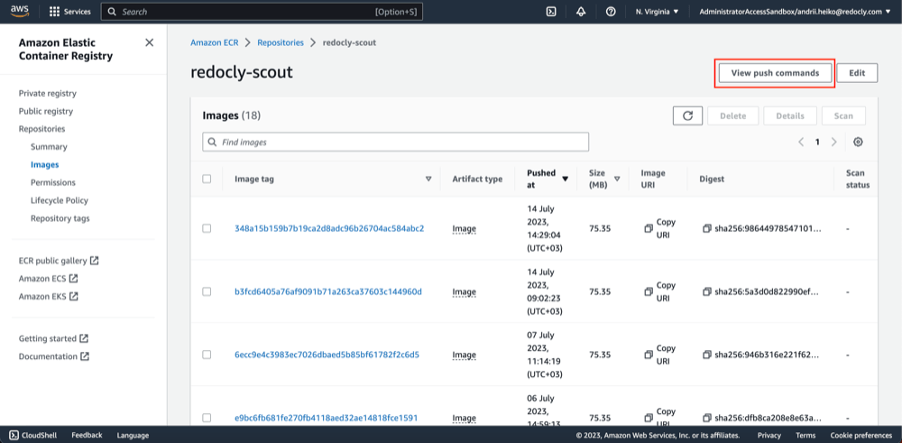Check the 348a15b159b7b19 image row

point(207,228)
